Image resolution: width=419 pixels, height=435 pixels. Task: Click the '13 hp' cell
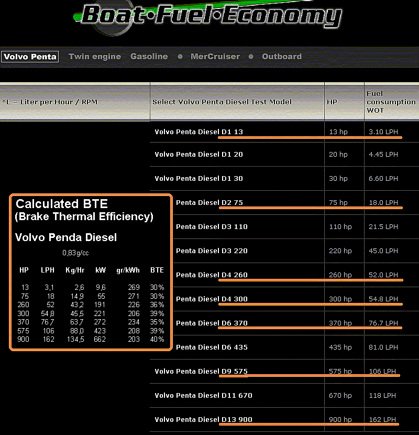click(338, 132)
